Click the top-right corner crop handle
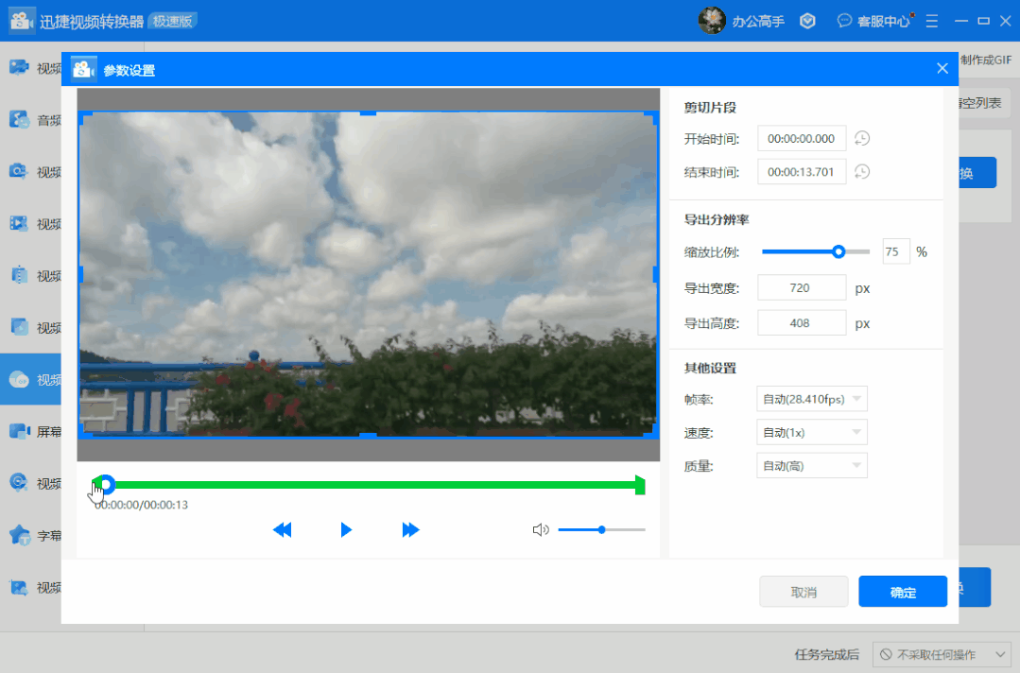 (x=652, y=117)
